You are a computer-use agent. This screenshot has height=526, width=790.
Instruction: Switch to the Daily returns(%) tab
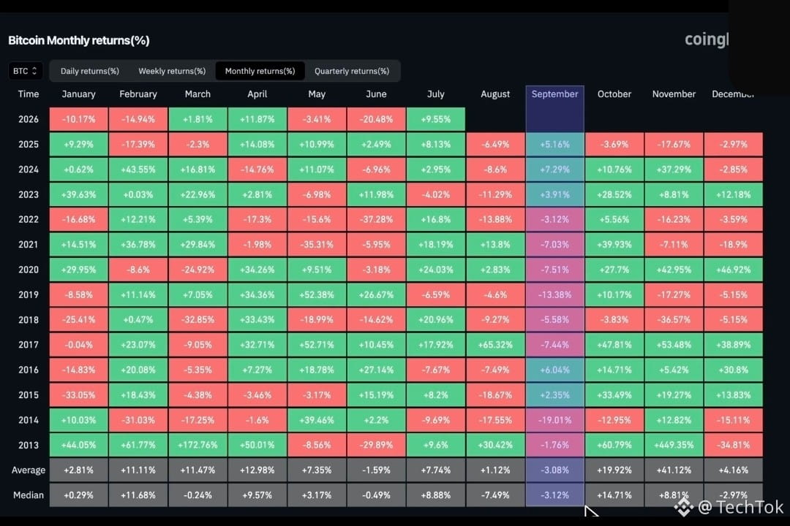coord(90,71)
